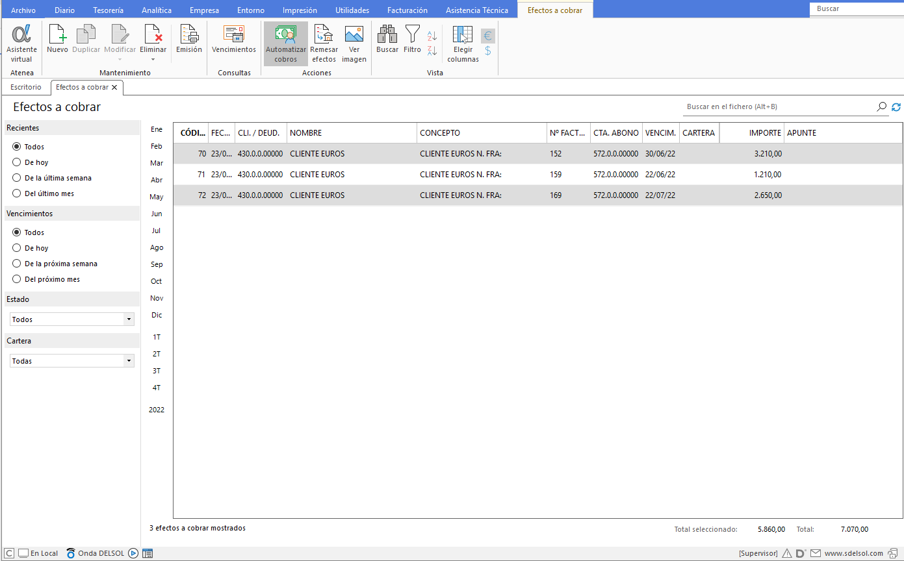Screen dimensions: 904x561
Task: Select 'De la última semana' radio
Action: [17, 178]
